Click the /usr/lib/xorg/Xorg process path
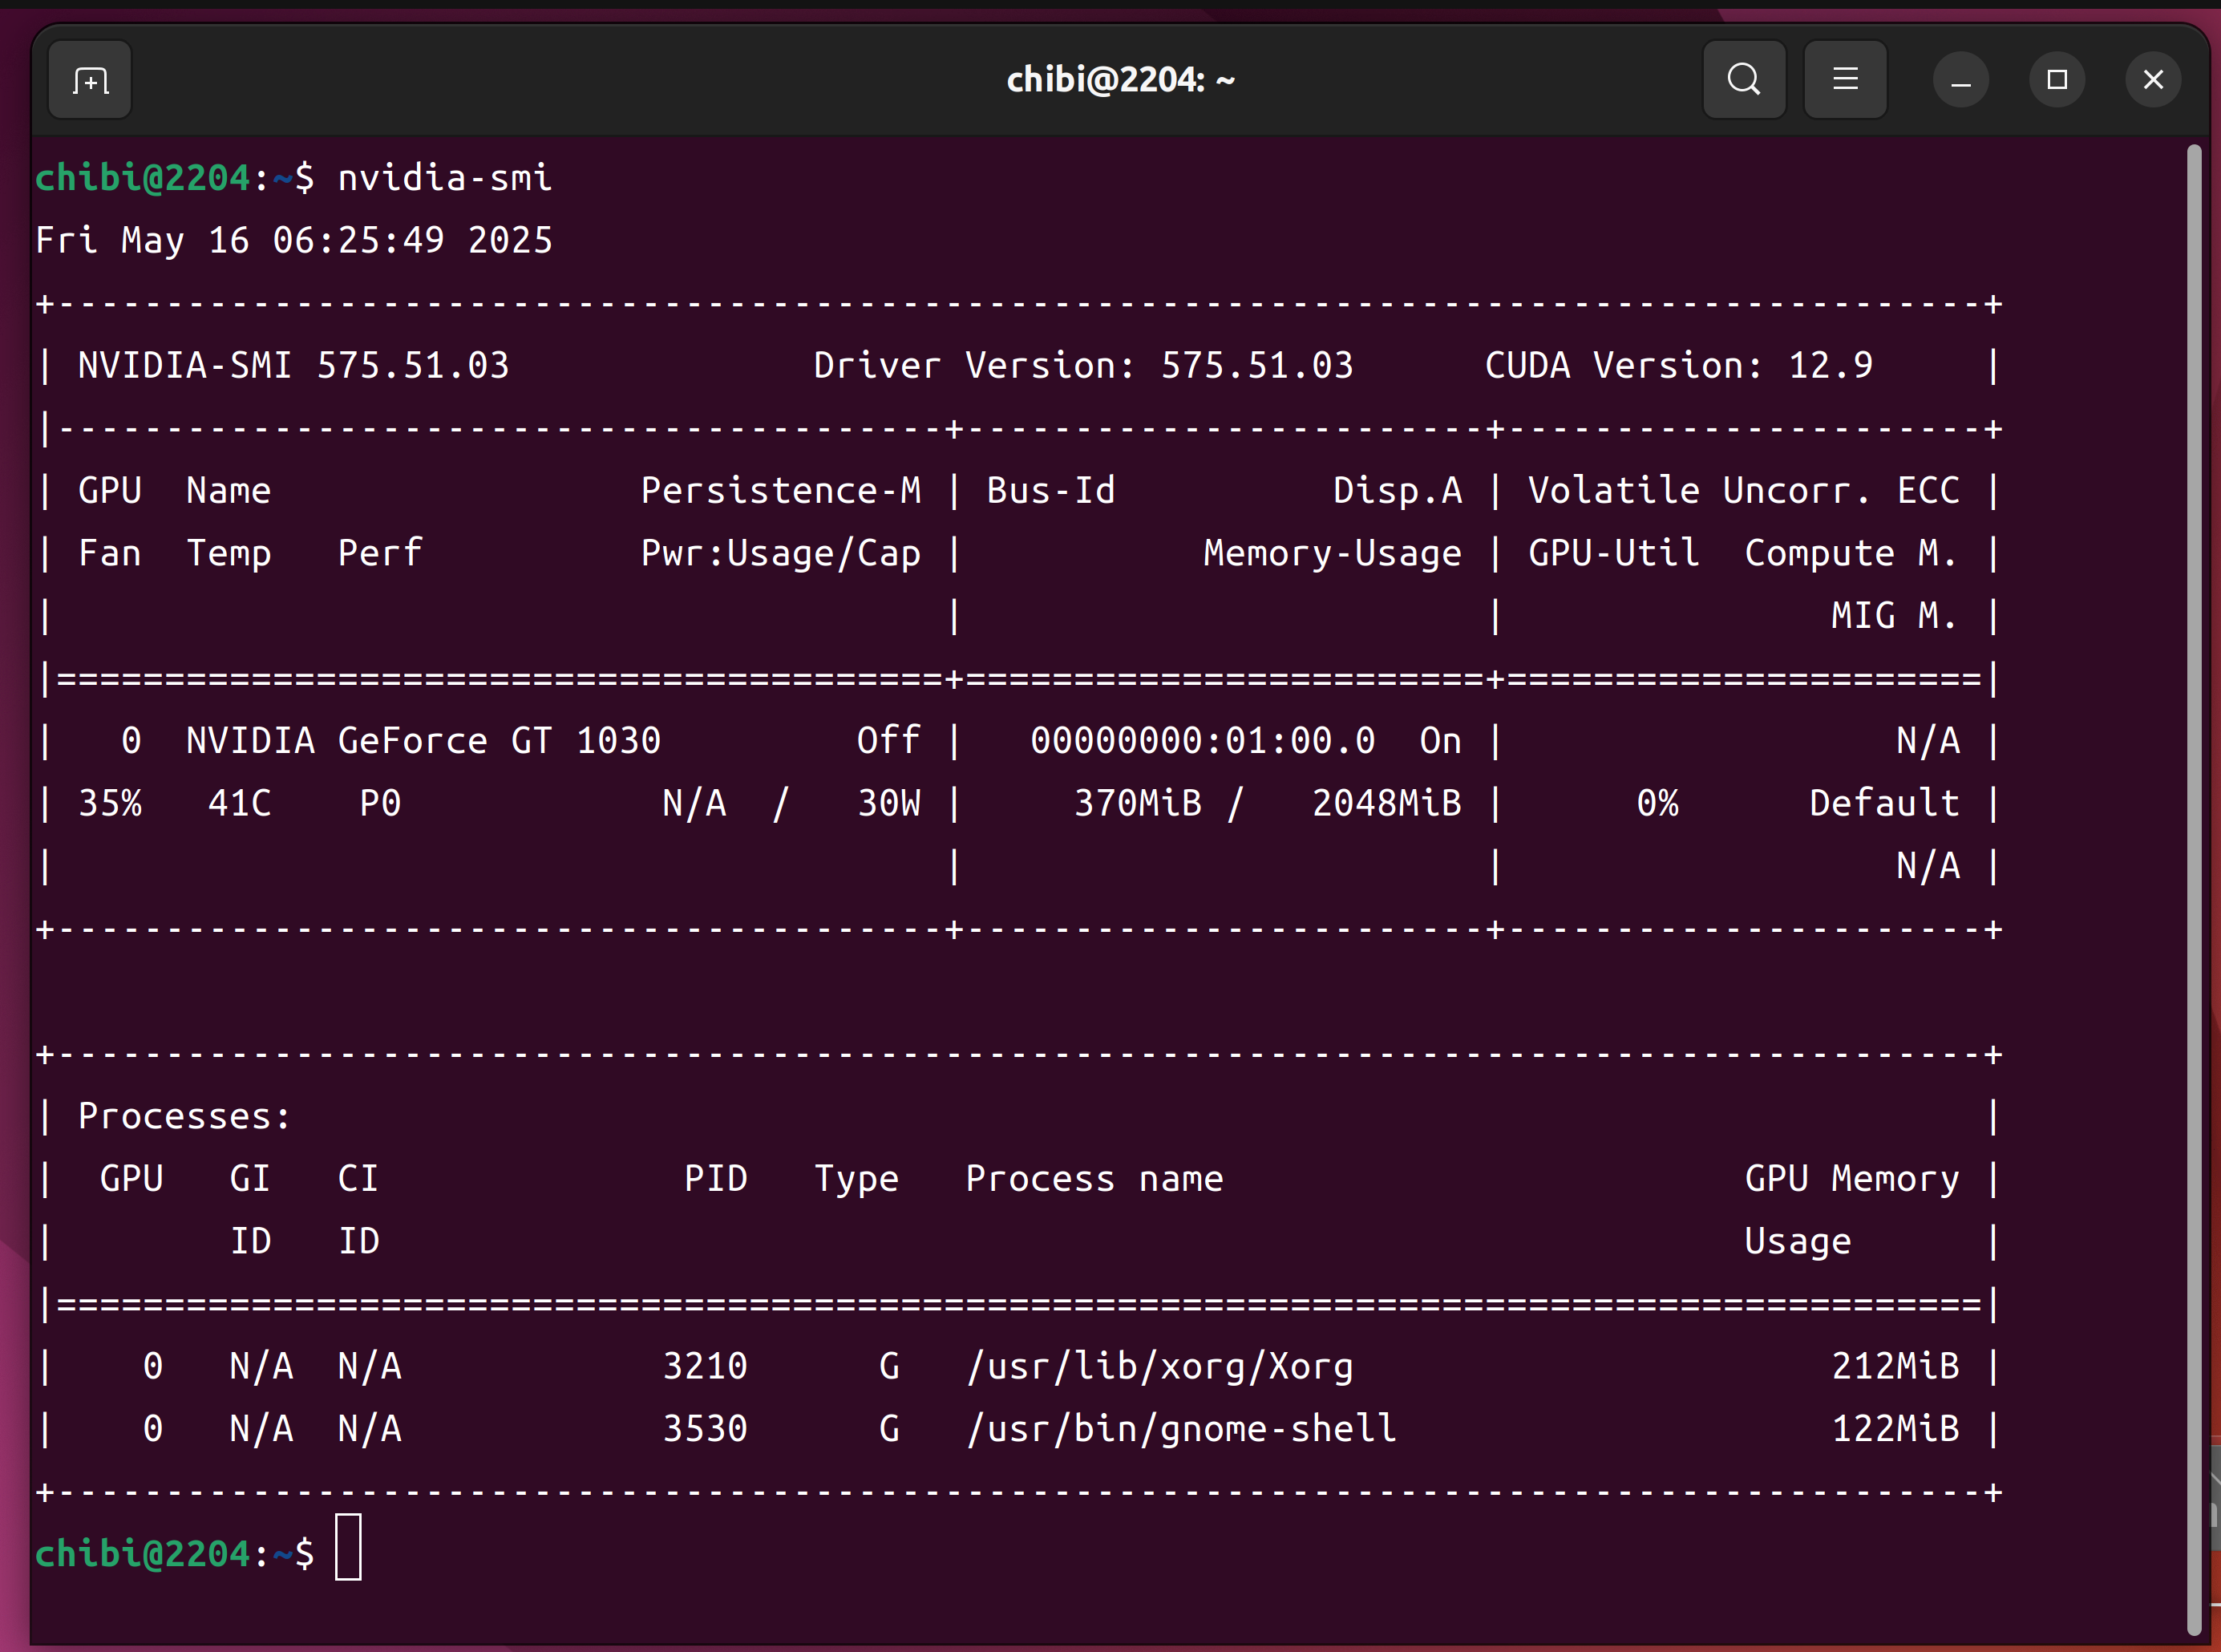 [1159, 1367]
